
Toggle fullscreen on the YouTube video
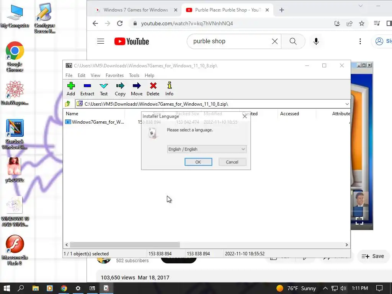pyautogui.click(x=359, y=220)
